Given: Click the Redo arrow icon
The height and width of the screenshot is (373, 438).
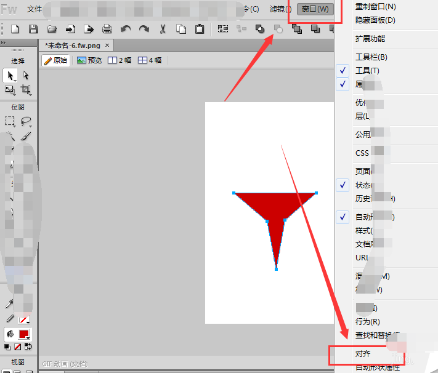Looking at the screenshot, I should click(144, 29).
